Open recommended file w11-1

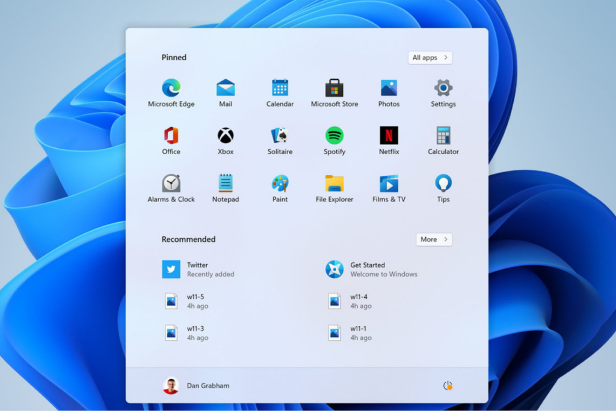[x=350, y=333]
